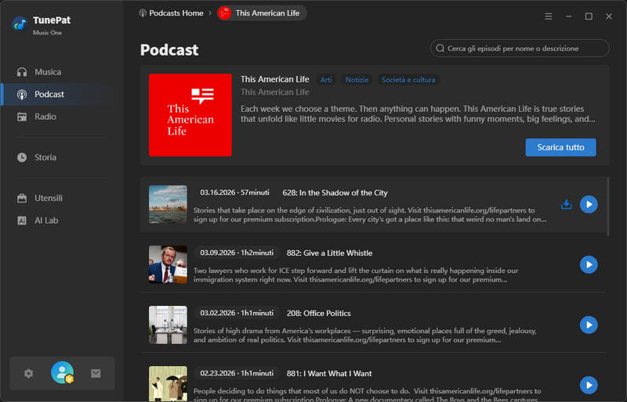Select Radio in the sidebar
Image resolution: width=627 pixels, height=402 pixels.
(45, 117)
